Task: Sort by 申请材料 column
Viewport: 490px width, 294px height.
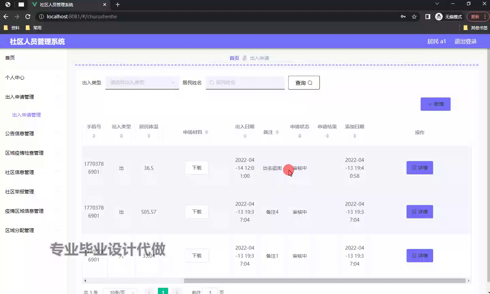Action: point(207,132)
